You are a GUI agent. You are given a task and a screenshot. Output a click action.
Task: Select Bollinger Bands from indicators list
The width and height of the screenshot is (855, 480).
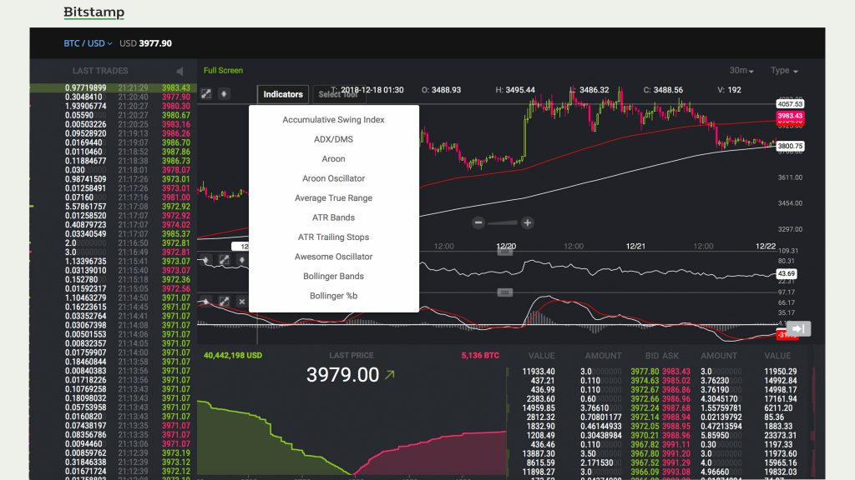tap(334, 276)
